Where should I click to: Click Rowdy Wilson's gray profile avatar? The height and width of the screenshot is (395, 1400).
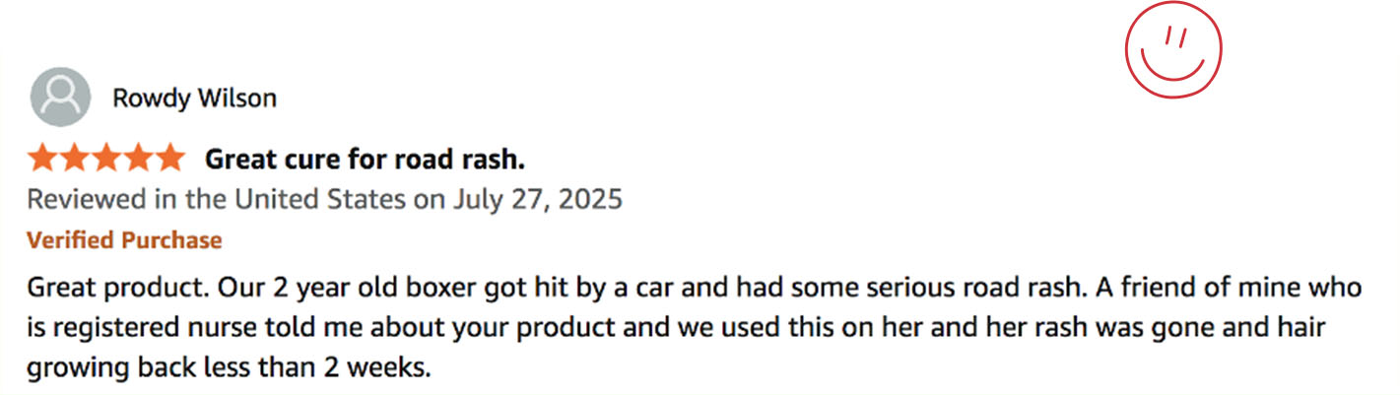[x=60, y=98]
